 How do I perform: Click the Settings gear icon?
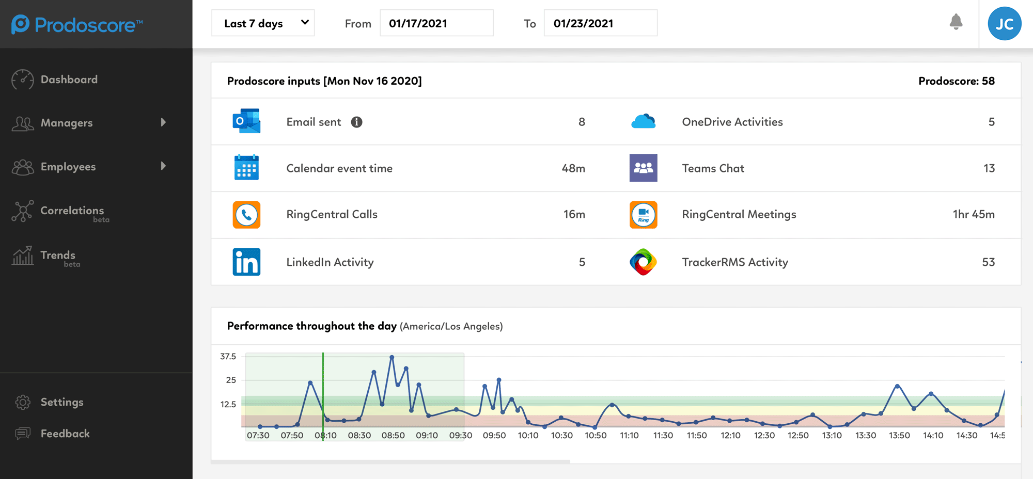23,402
